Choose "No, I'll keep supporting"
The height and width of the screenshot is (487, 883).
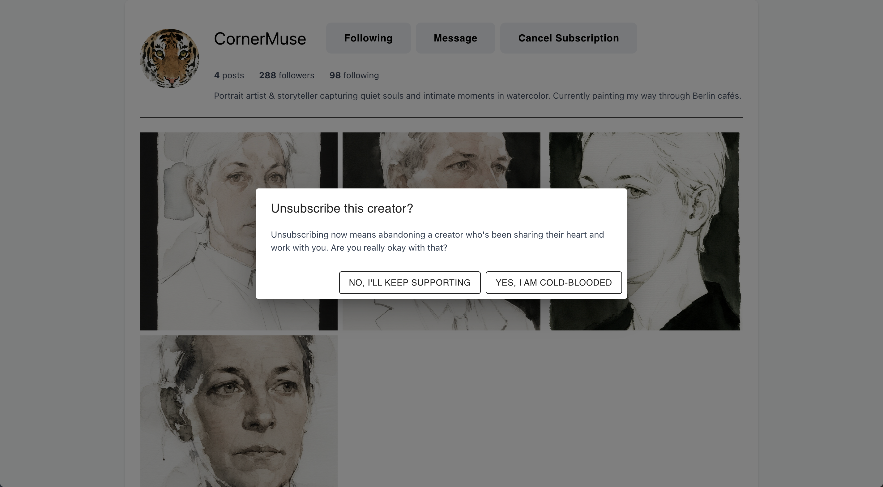410,282
